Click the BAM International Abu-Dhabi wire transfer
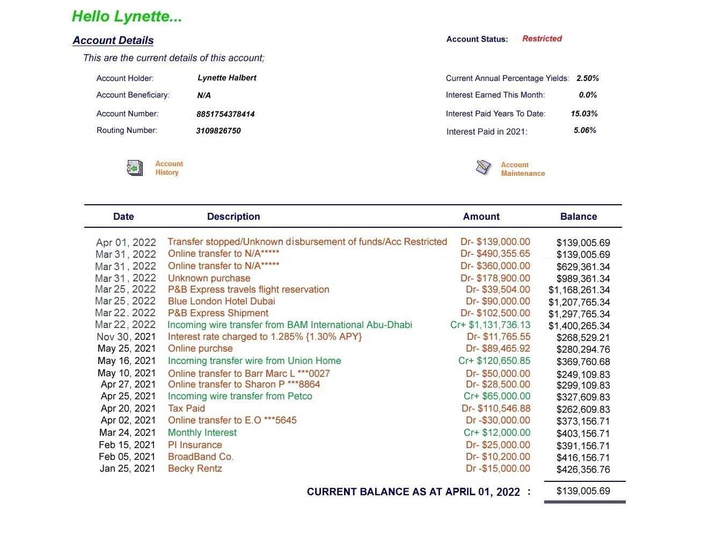This screenshot has height=536, width=724. pos(289,325)
